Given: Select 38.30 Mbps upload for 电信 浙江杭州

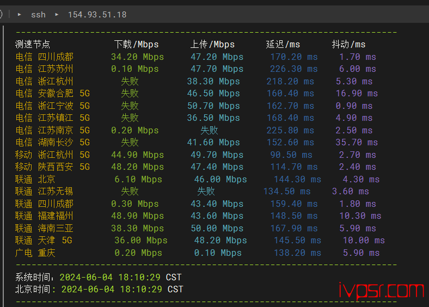Looking at the screenshot, I should [x=213, y=81].
